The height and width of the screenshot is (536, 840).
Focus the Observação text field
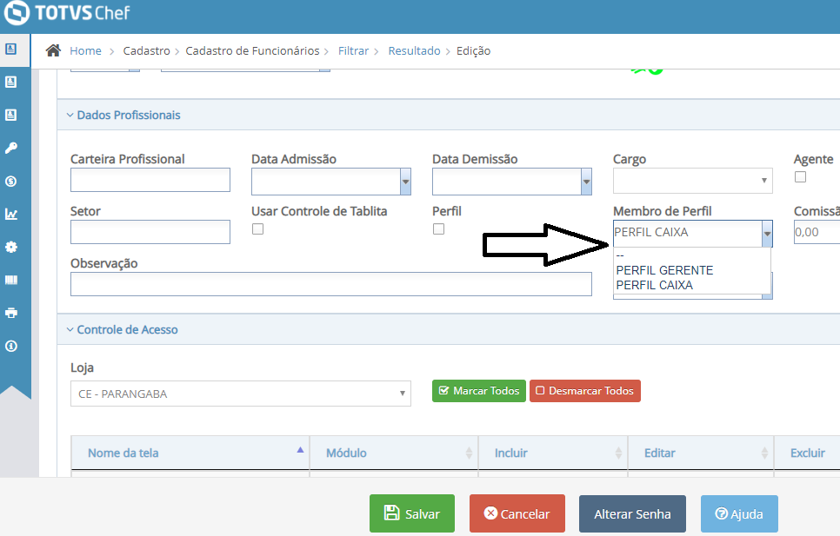tap(331, 284)
